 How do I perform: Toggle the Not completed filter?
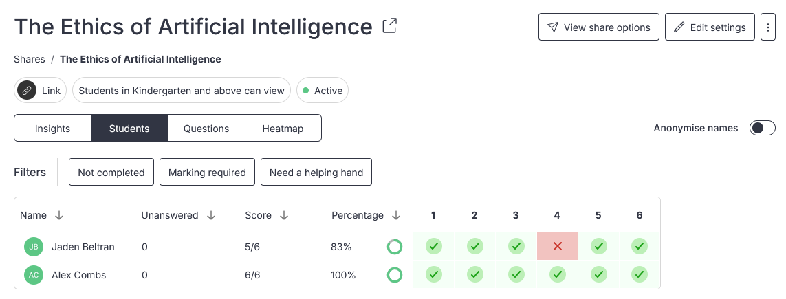pos(111,173)
